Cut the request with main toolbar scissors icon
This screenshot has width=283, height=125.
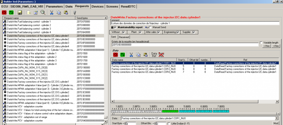(x=52, y=12)
